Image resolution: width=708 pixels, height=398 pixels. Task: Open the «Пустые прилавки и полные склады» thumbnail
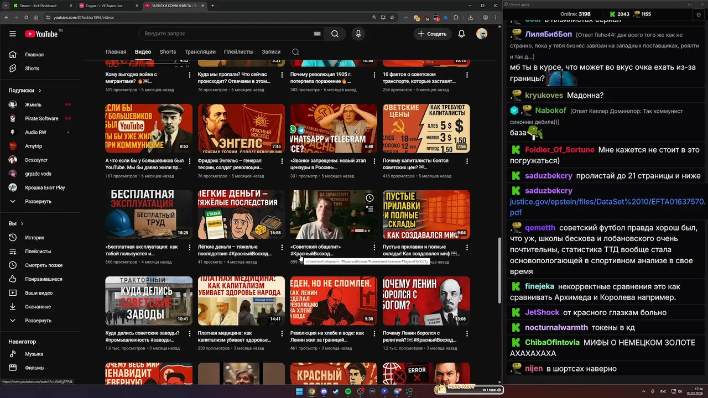tap(426, 214)
